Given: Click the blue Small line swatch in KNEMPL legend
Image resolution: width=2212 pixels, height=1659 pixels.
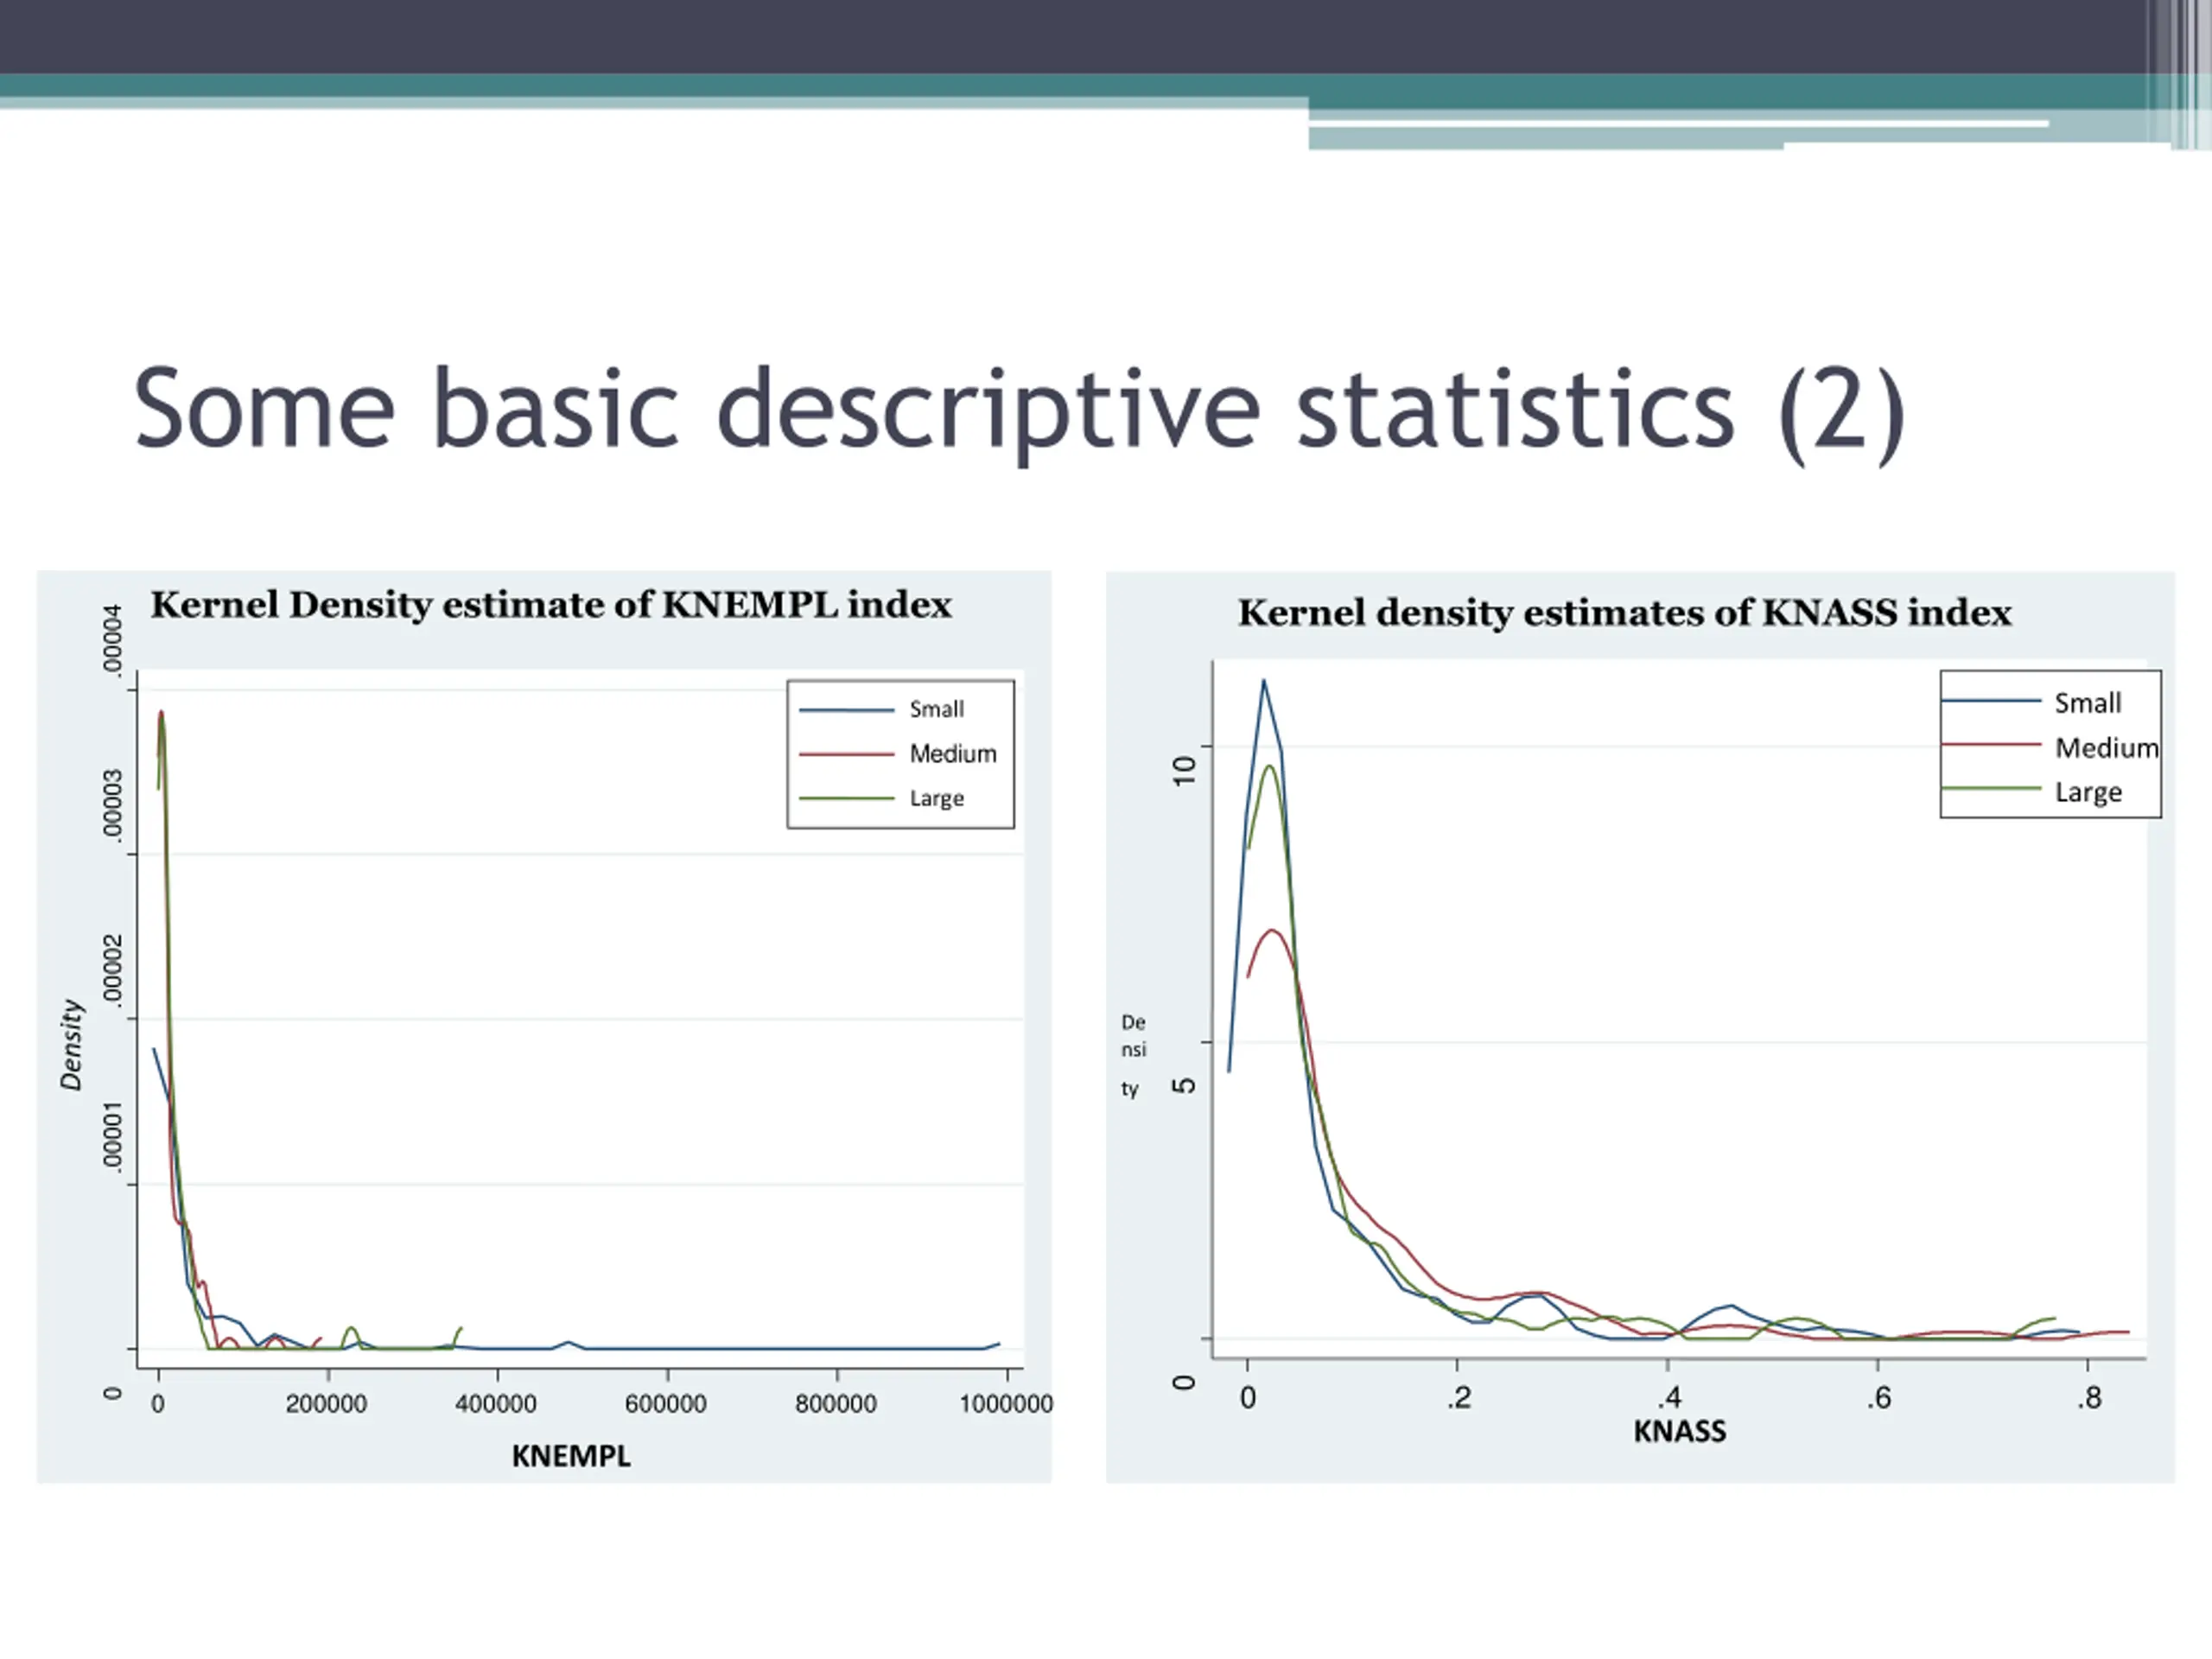Looking at the screenshot, I should (846, 710).
